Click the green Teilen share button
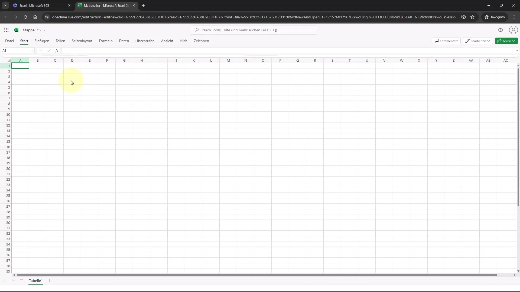Viewport: 520px width, 292px height. click(x=506, y=41)
